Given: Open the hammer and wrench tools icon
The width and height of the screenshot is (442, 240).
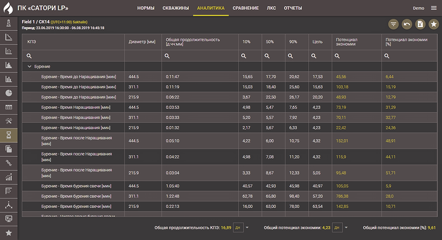Looking at the screenshot, I should click(x=9, y=121).
